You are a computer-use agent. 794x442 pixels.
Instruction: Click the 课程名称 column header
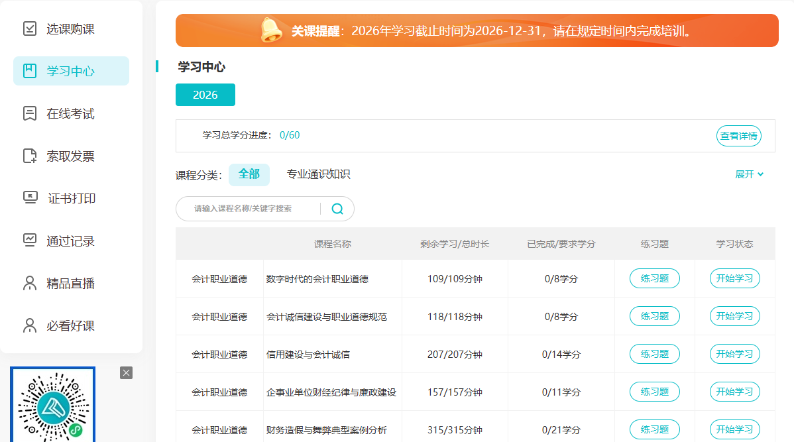(x=332, y=244)
